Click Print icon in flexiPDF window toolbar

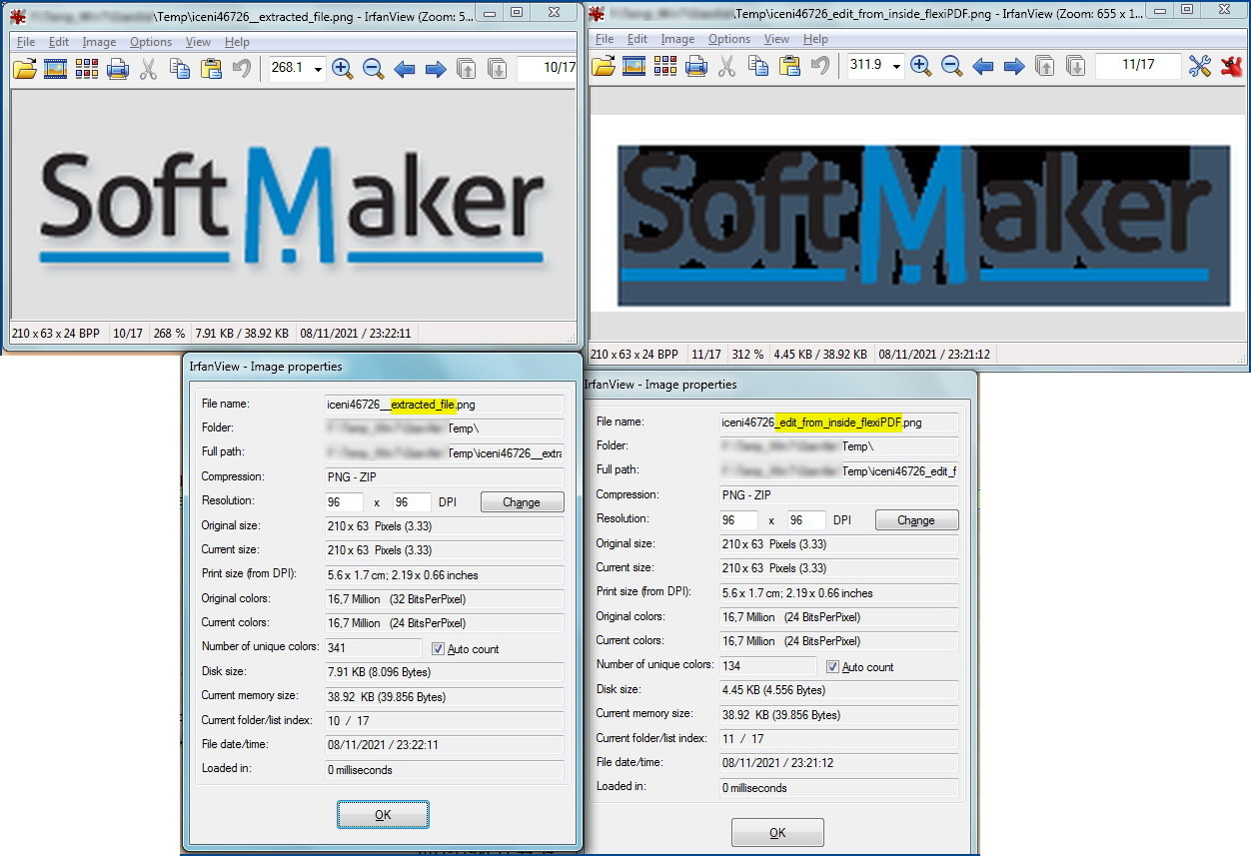click(x=696, y=67)
